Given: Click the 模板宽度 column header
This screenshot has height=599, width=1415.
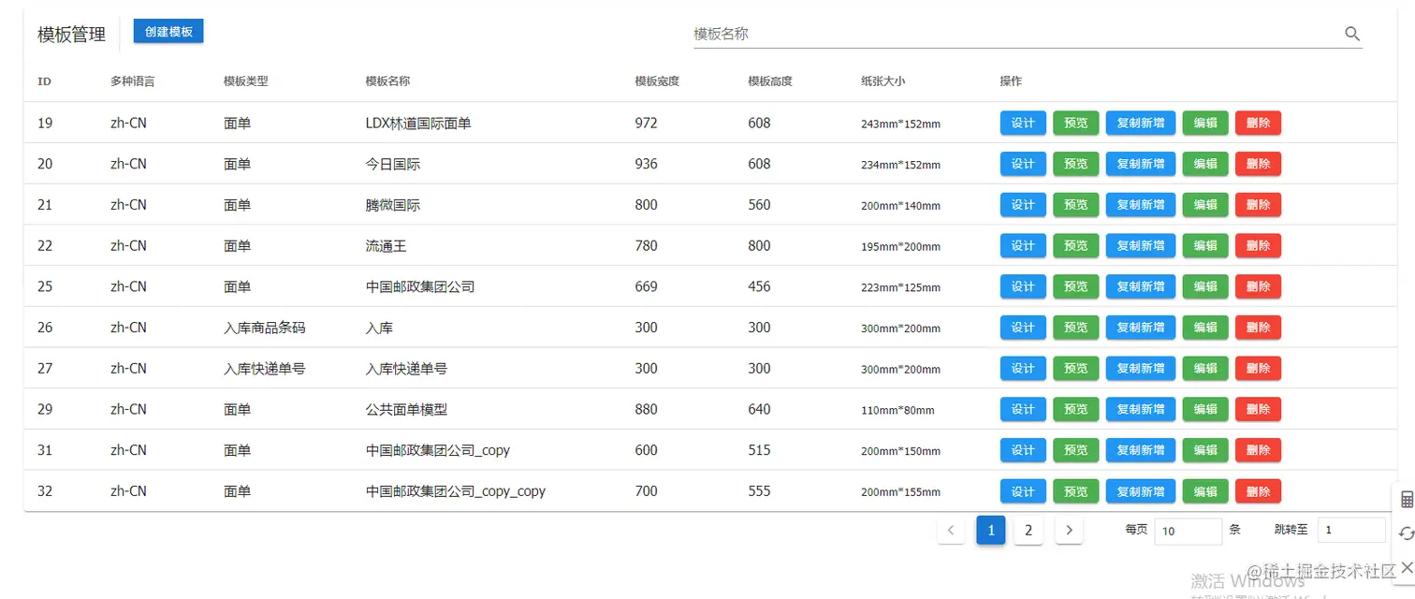Looking at the screenshot, I should point(657,81).
